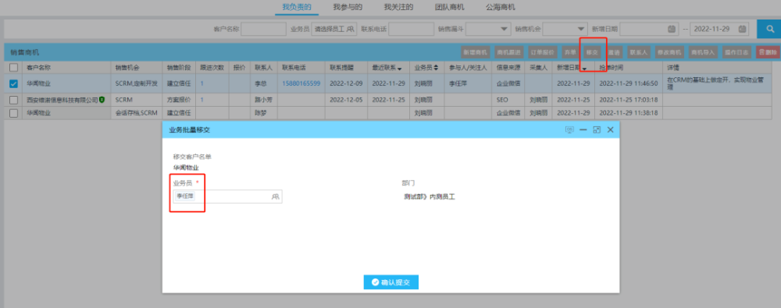Click contact 路小芳 cell
The height and width of the screenshot is (308, 781).
pos(264,100)
